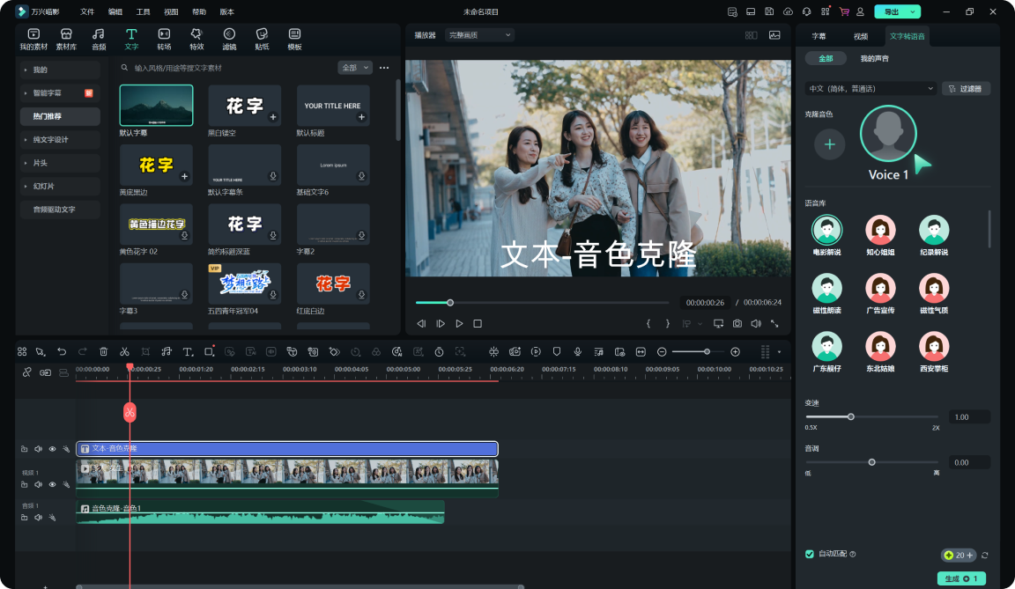
Task: Open the 贴纸 (Stickers) panel
Action: tap(262, 39)
